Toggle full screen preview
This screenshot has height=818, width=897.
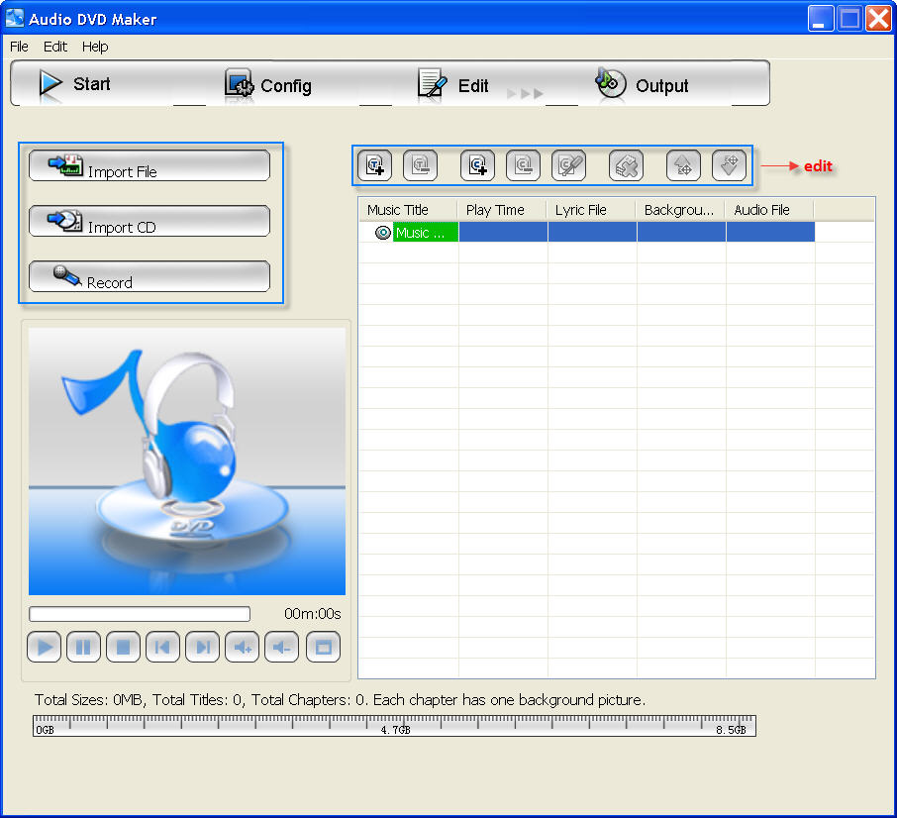pos(323,647)
